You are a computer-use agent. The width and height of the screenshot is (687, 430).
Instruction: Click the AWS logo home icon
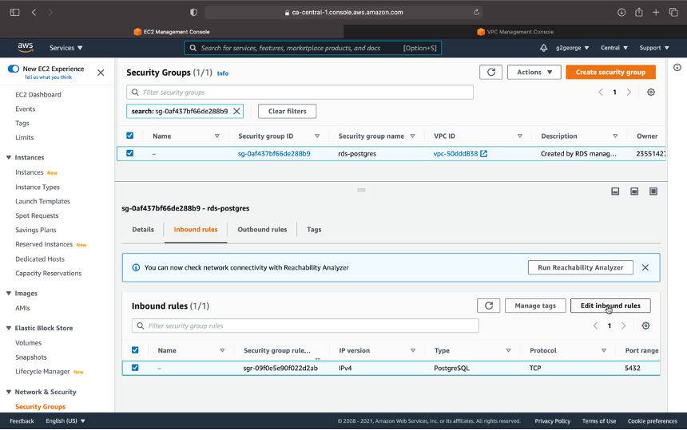(26, 47)
